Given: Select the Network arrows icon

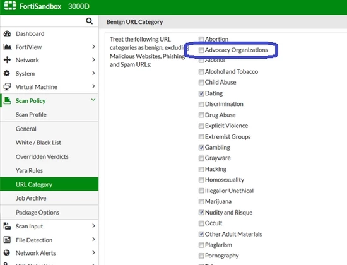Looking at the screenshot, I should coord(7,60).
